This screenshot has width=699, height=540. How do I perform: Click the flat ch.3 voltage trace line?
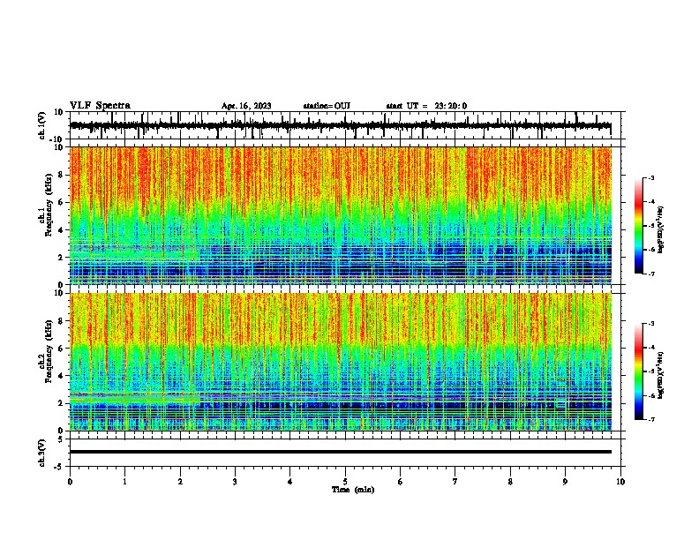click(341, 452)
